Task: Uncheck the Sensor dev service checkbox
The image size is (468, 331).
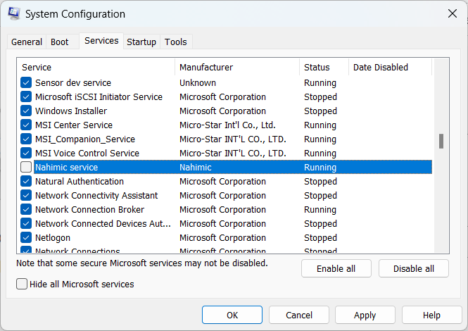Action: tap(26, 83)
